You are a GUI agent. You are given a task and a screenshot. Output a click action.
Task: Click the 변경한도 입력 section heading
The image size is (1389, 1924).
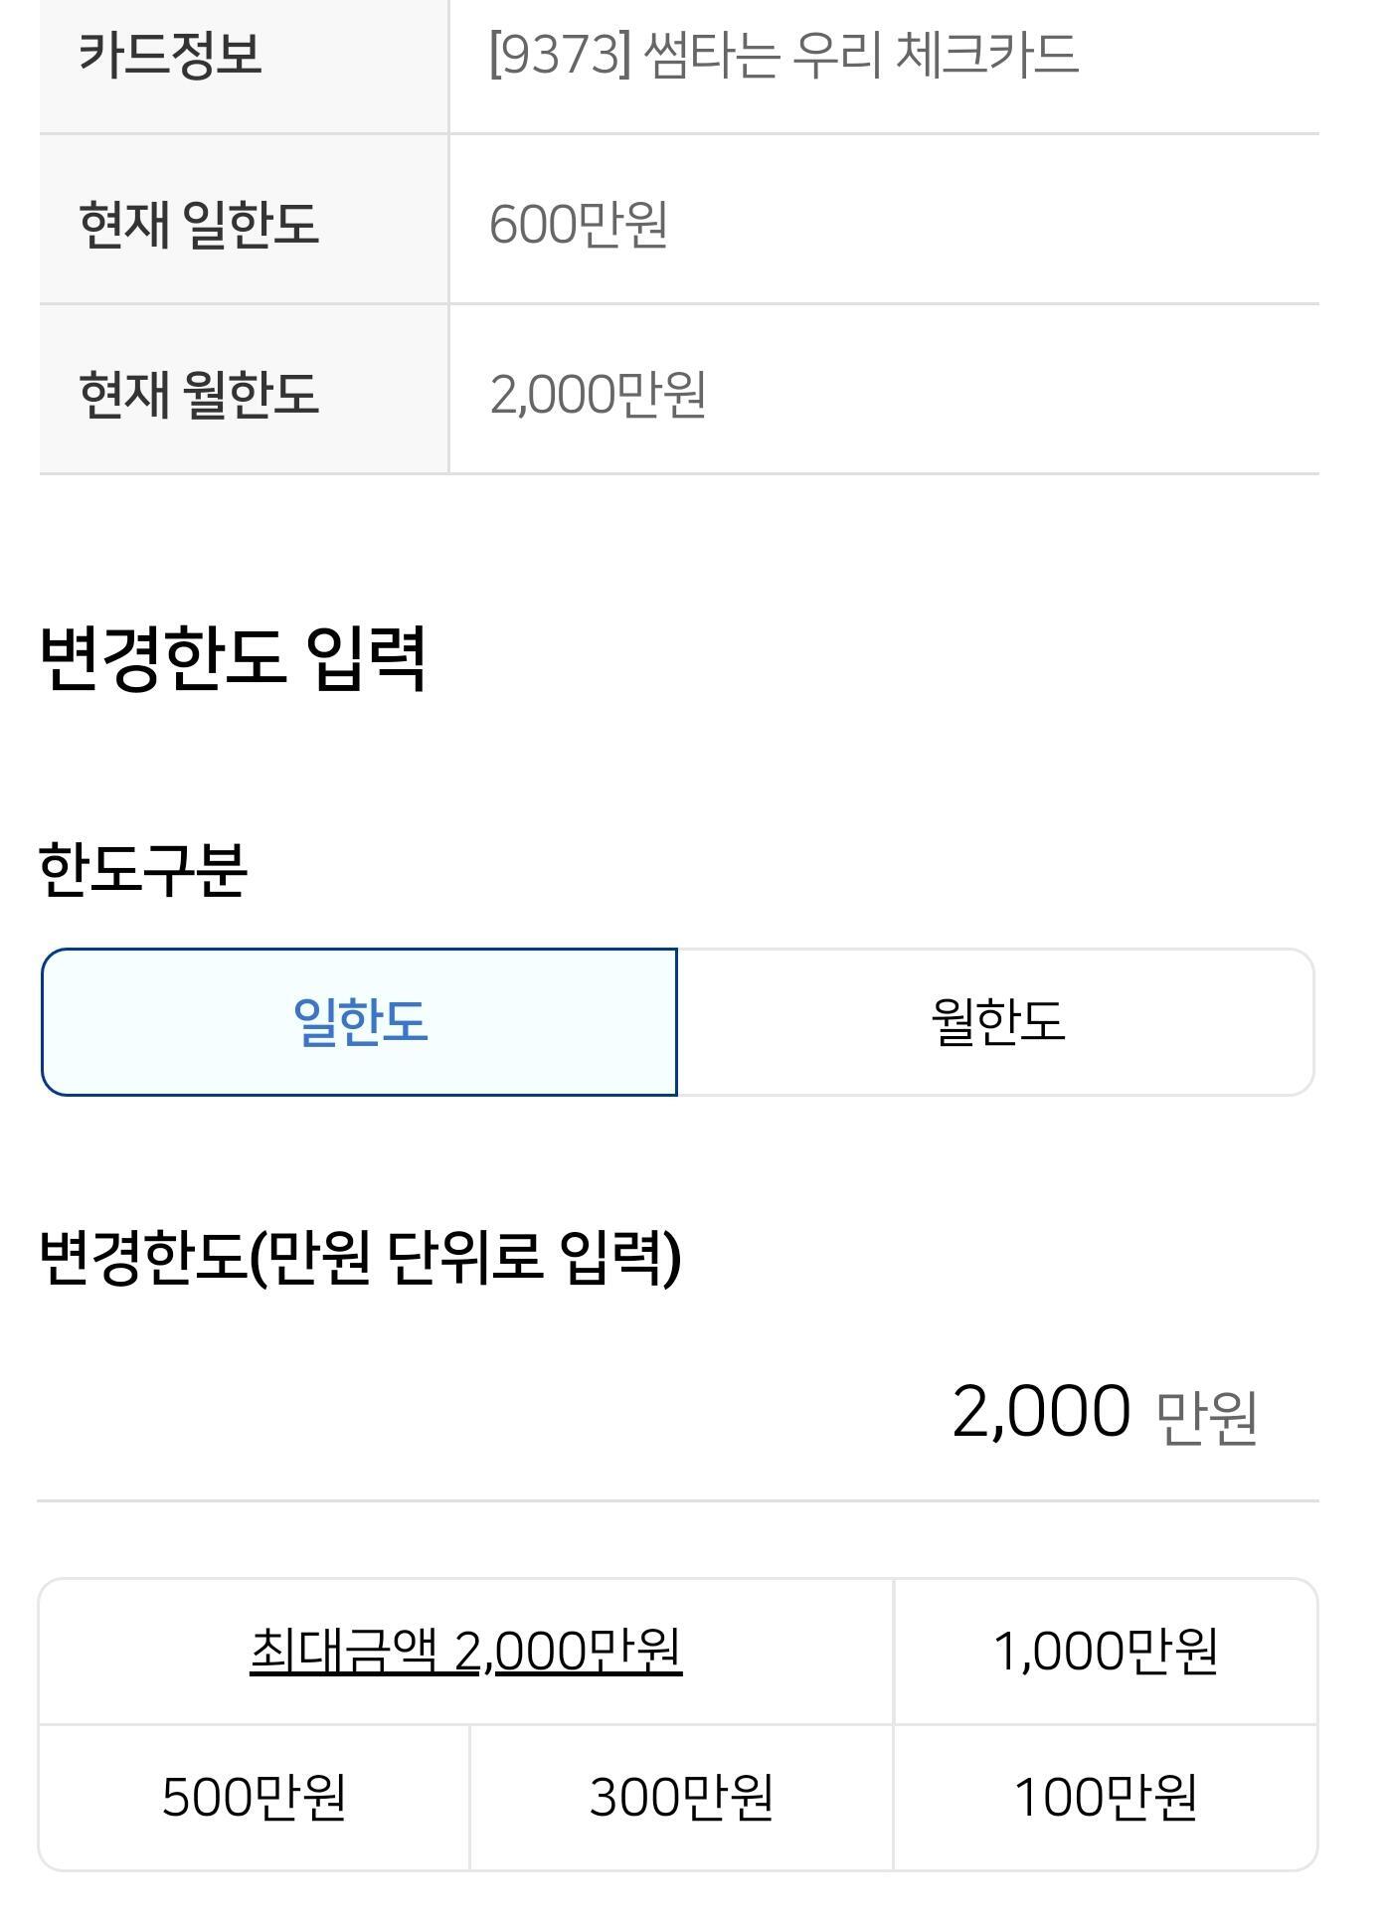click(x=234, y=657)
